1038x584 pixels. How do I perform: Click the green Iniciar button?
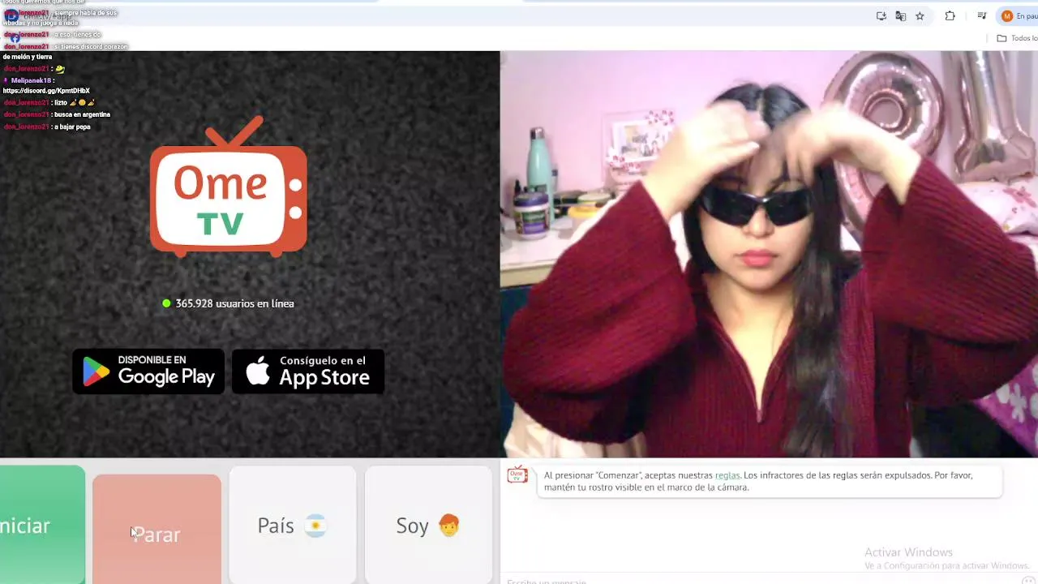pos(42,525)
